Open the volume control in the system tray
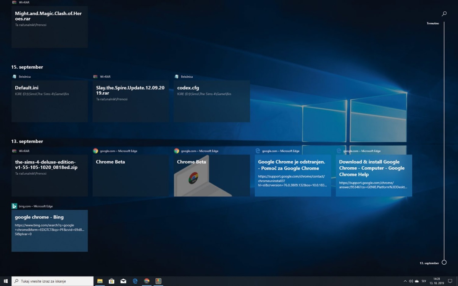Image resolution: width=458 pixels, height=286 pixels. [x=411, y=281]
